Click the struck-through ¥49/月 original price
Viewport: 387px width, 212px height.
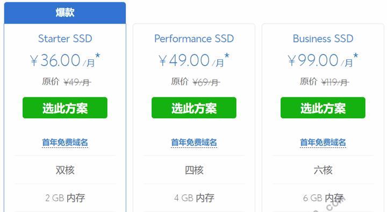coord(77,82)
